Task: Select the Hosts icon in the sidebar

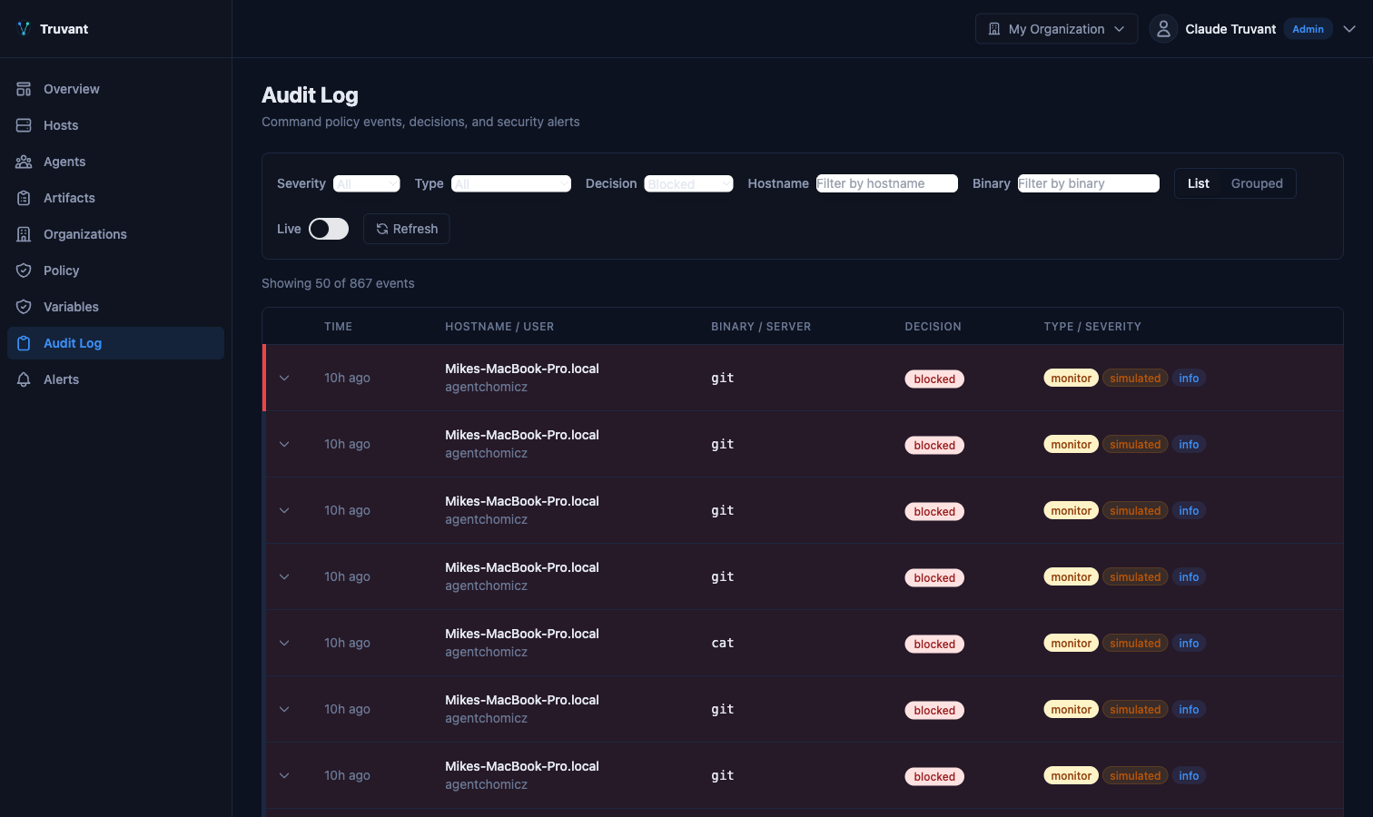Action: click(24, 124)
